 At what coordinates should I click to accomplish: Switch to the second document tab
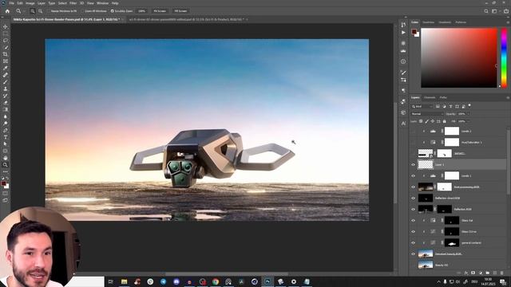186,19
